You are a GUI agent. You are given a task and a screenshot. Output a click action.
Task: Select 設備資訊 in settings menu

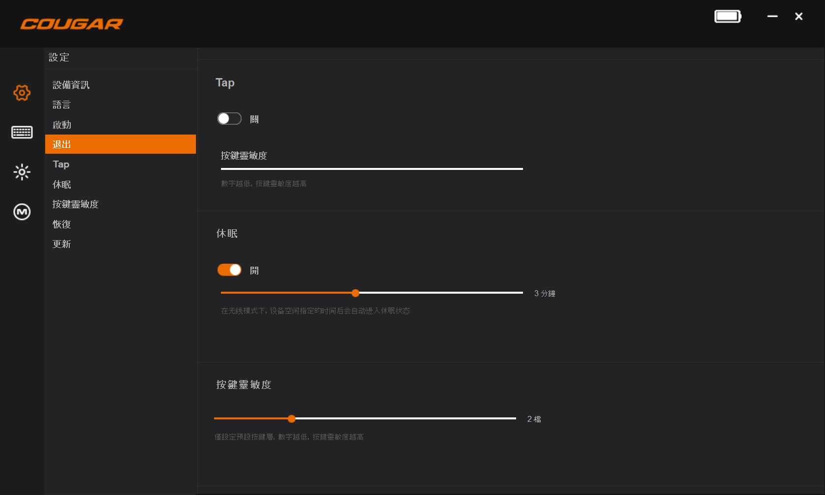click(x=71, y=85)
